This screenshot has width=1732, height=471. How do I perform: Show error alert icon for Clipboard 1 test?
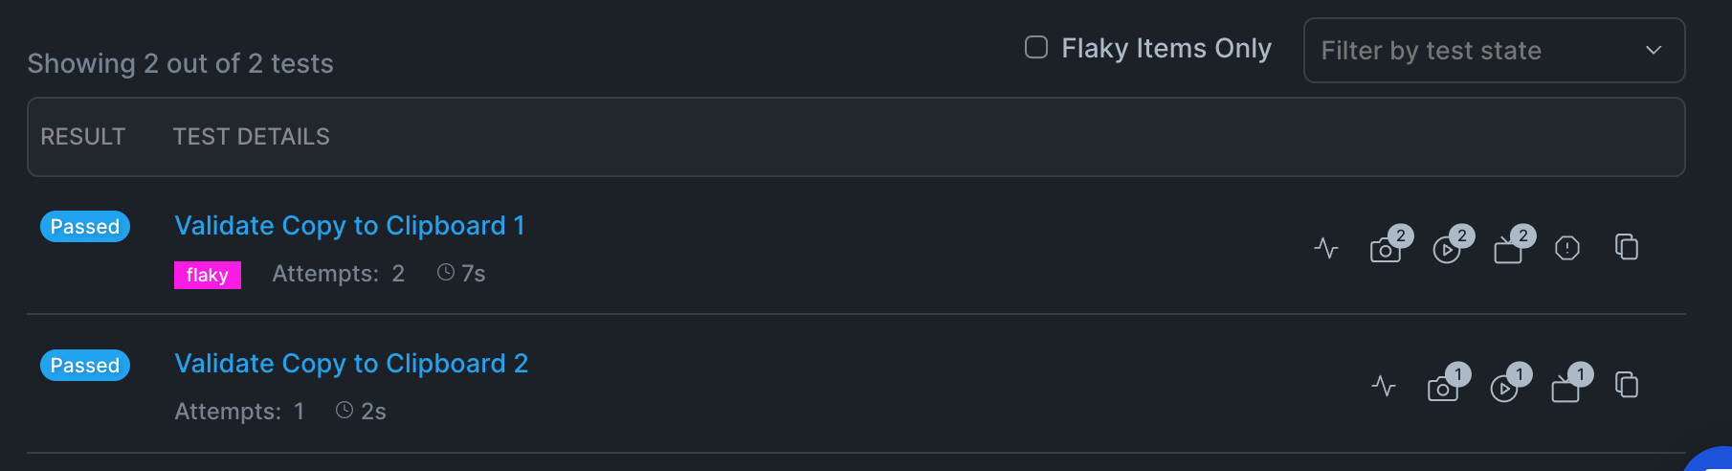1567,249
